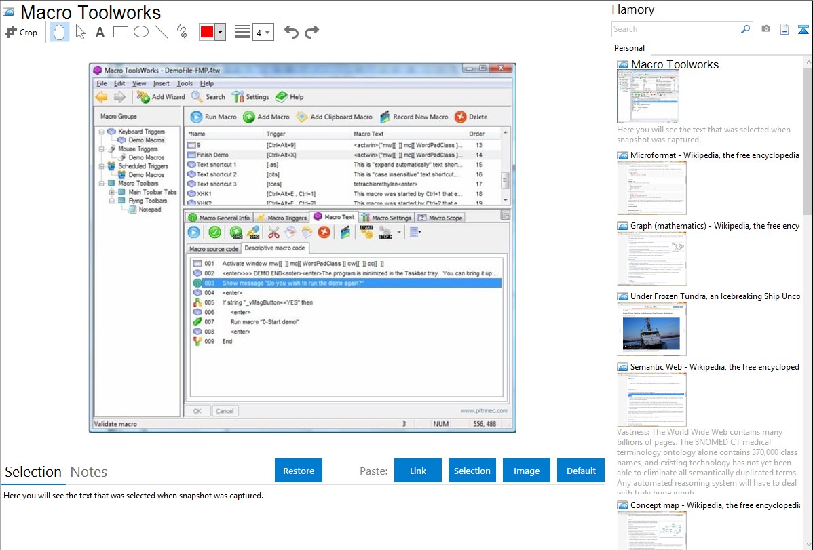Click the yellow back arrow icon
The width and height of the screenshot is (813, 550).
102,97
